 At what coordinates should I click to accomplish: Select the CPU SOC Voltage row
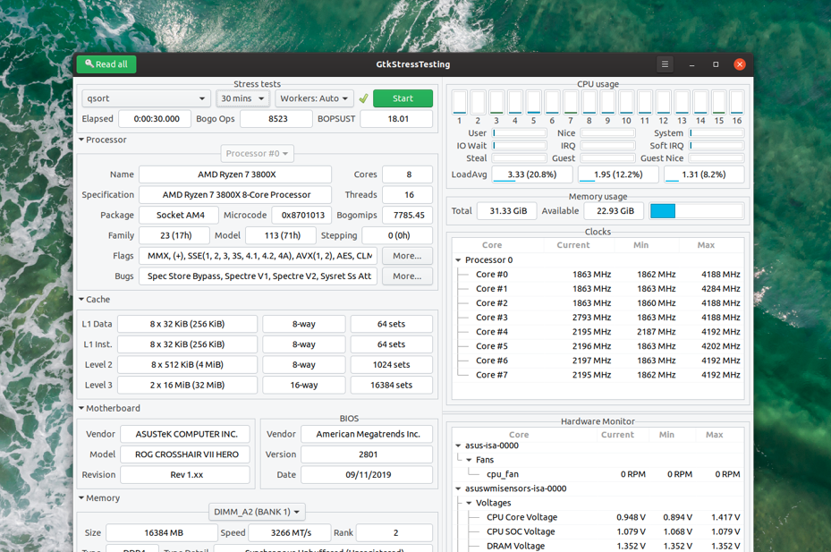coord(598,531)
